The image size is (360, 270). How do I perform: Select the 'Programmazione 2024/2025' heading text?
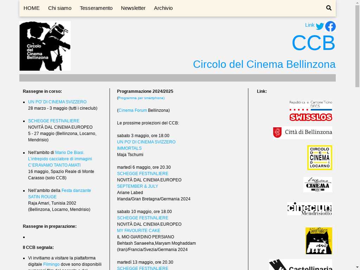(145, 91)
